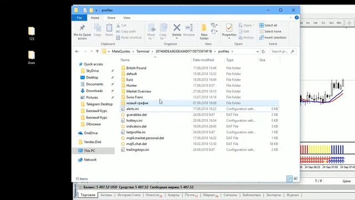Open the File menu tab
Viewport: 355px width, 200px height.
(x=79, y=18)
